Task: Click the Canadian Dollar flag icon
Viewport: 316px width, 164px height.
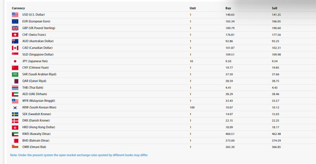Action: [15, 48]
